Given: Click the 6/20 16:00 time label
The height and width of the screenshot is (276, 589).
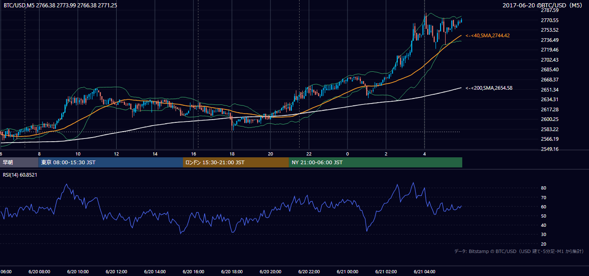Looking at the screenshot, I should 193,271.
